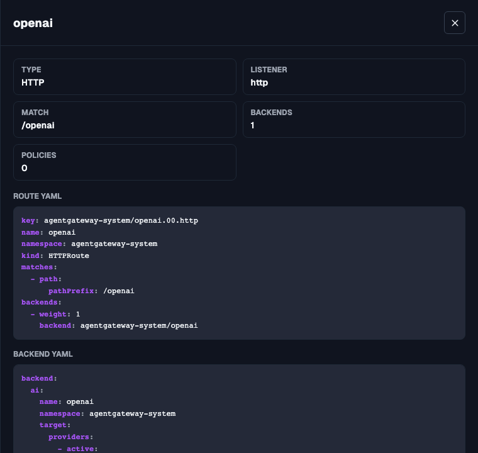Click the 'backend: agentgateway-system/openai' line
This screenshot has width=478, height=453.
coord(119,326)
